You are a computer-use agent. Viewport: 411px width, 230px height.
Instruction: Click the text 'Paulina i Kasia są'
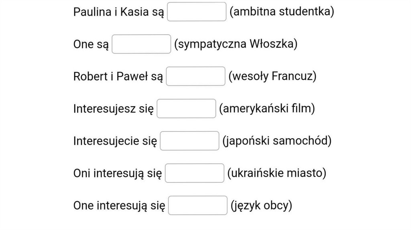pos(118,12)
